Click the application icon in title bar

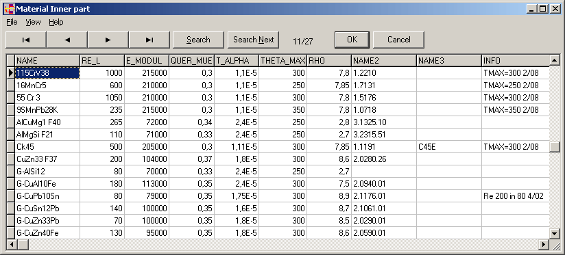(9, 9)
